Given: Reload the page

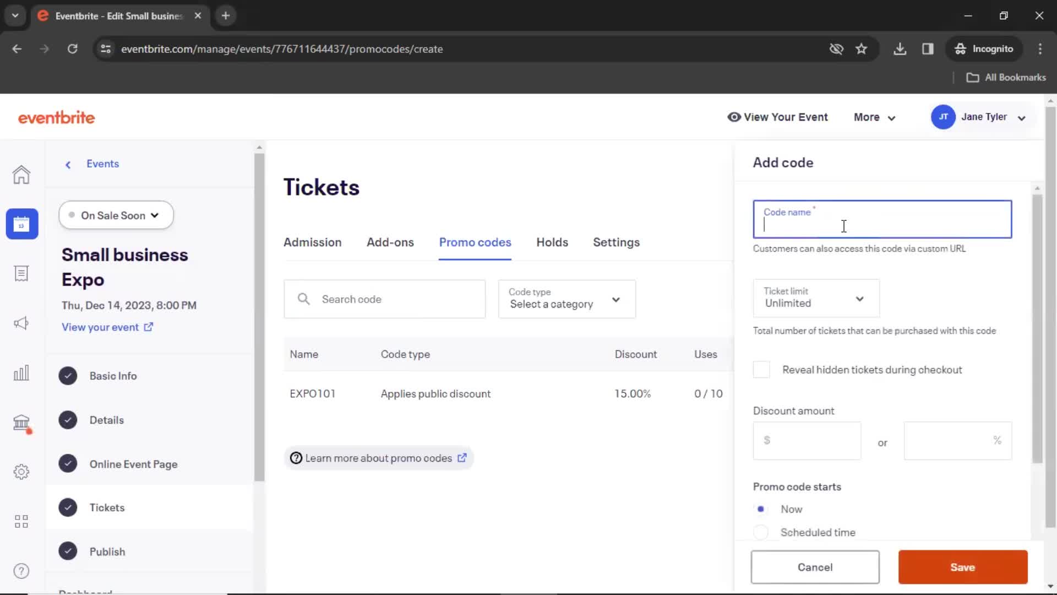Looking at the screenshot, I should coord(72,49).
